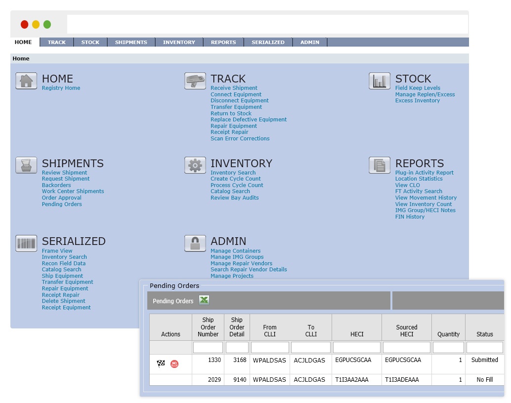Screen dimensions: 511x403
Task: Click the browser address bar
Action: click(x=267, y=24)
